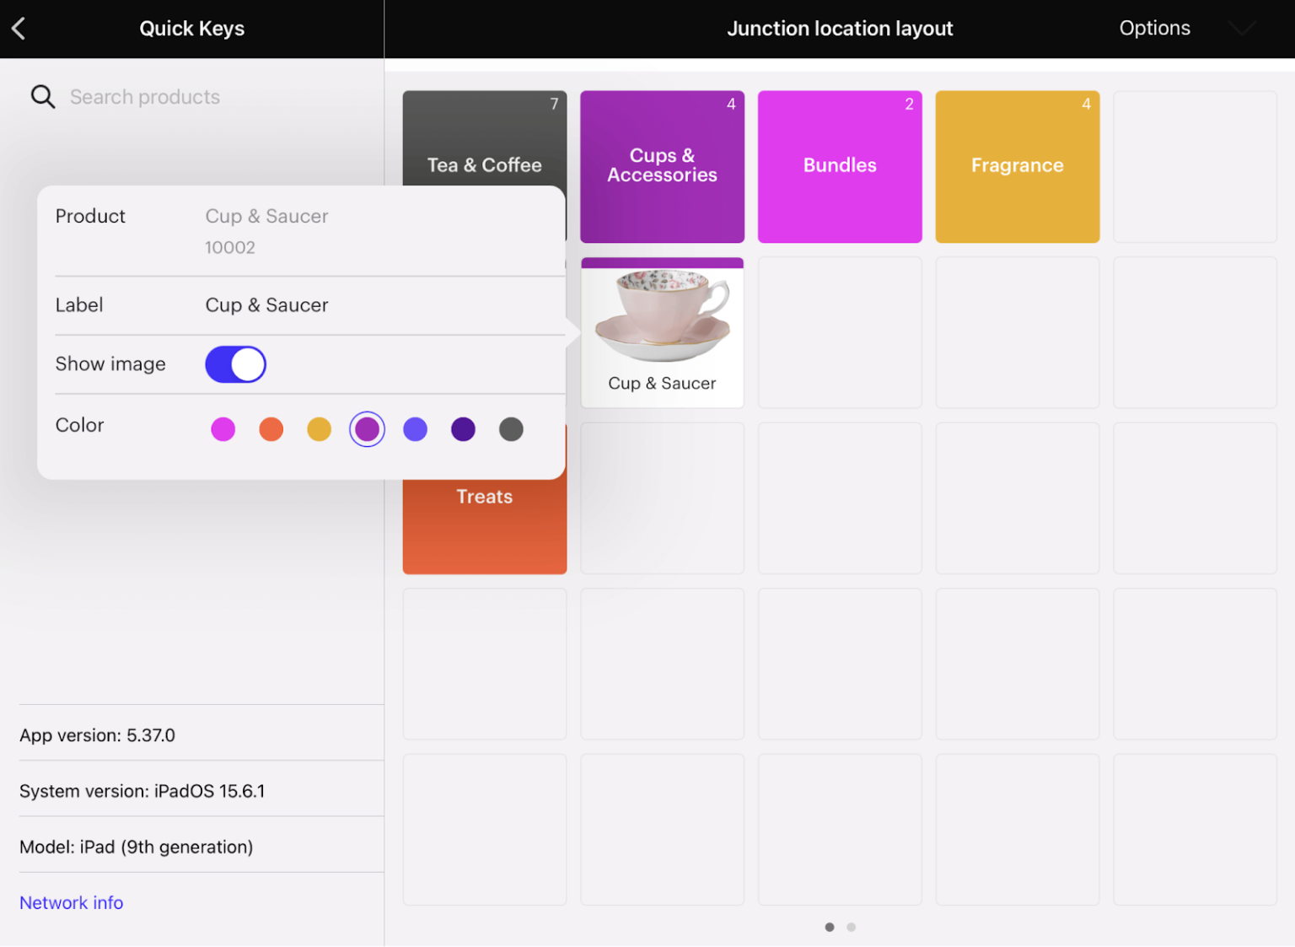Click the search magnifier icon

pyautogui.click(x=42, y=96)
